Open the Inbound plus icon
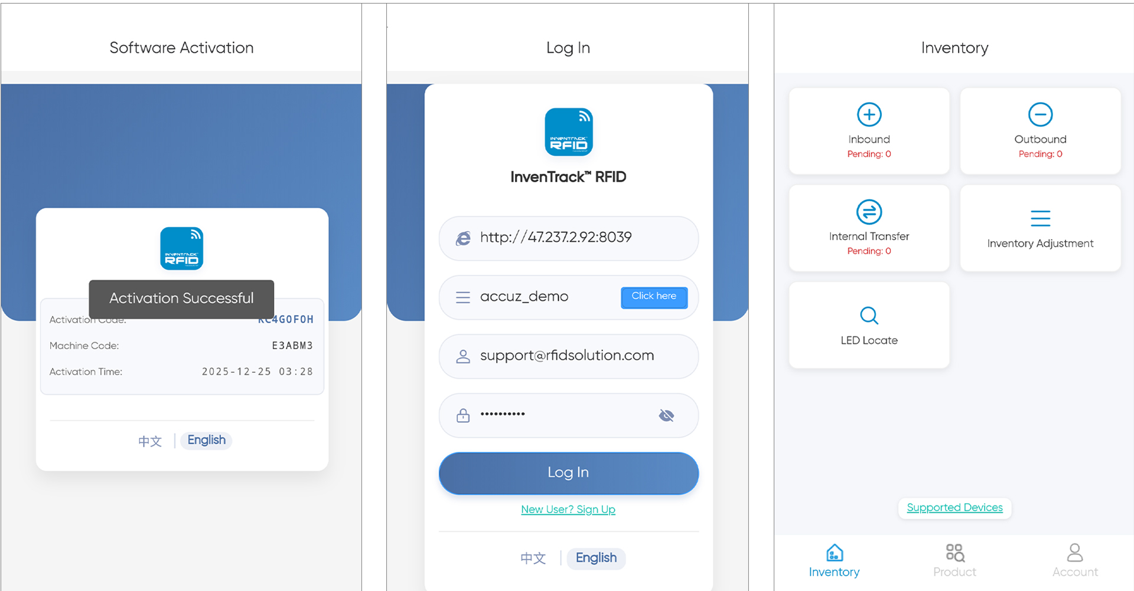The width and height of the screenshot is (1134, 591). click(869, 114)
